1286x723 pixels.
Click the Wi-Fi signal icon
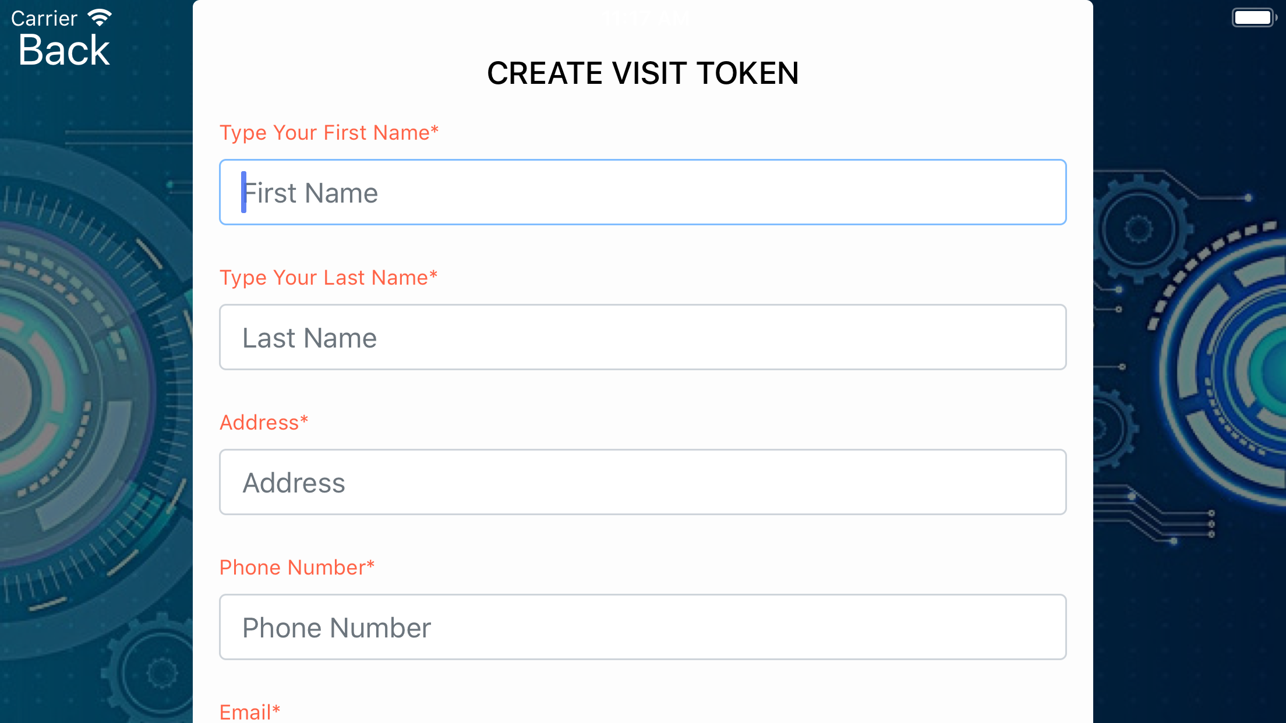tap(100, 18)
